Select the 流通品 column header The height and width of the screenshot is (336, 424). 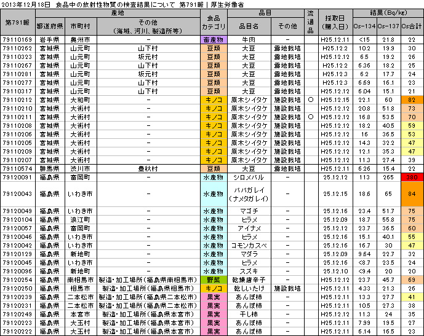click(x=310, y=22)
